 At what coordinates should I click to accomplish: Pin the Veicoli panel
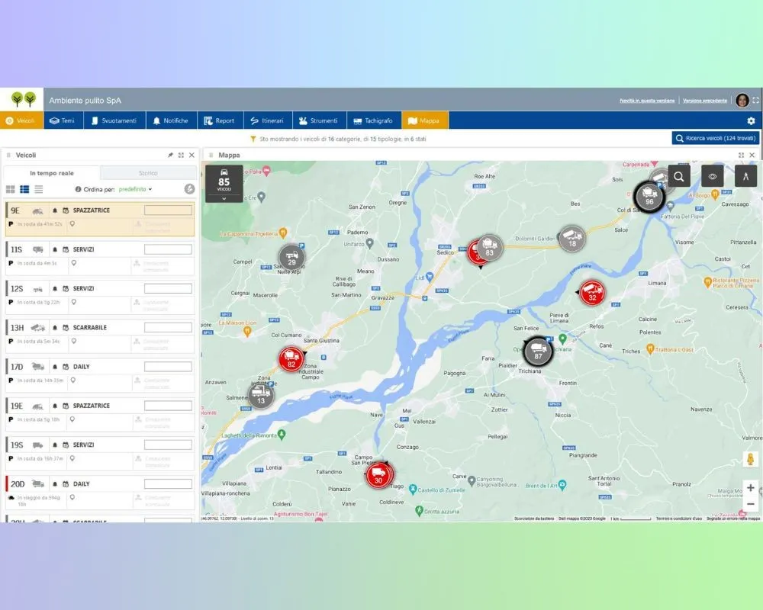click(170, 155)
